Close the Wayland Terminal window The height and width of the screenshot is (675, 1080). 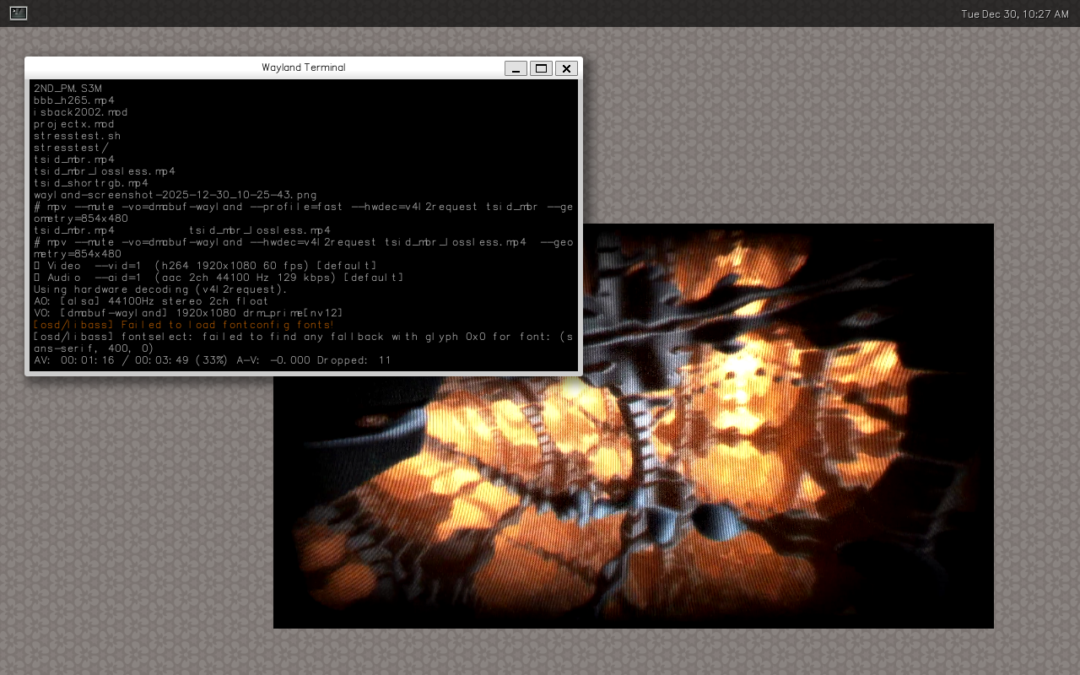point(566,68)
